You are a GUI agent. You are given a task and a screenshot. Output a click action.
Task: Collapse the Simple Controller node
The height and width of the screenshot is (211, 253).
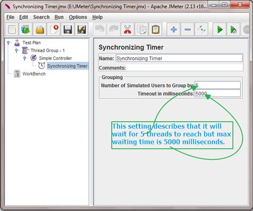click(25, 58)
